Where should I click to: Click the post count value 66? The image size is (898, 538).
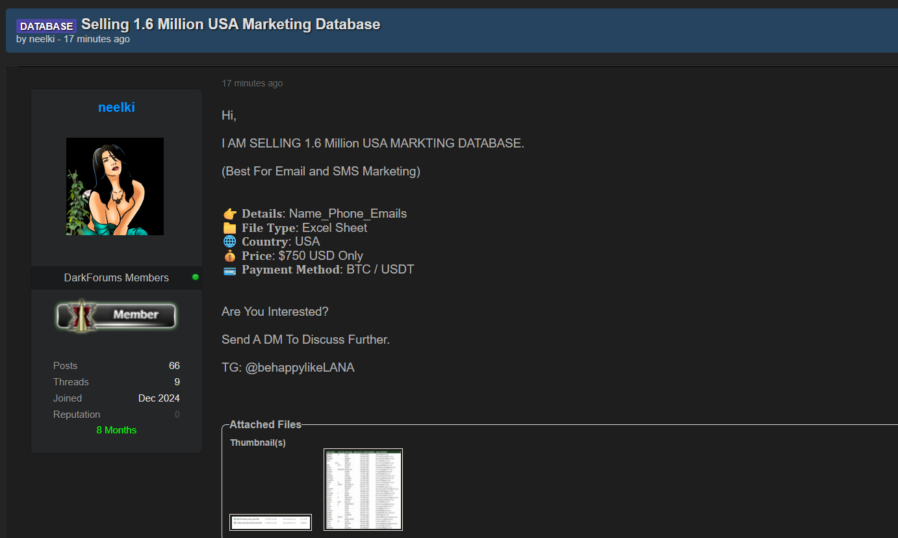tap(174, 366)
